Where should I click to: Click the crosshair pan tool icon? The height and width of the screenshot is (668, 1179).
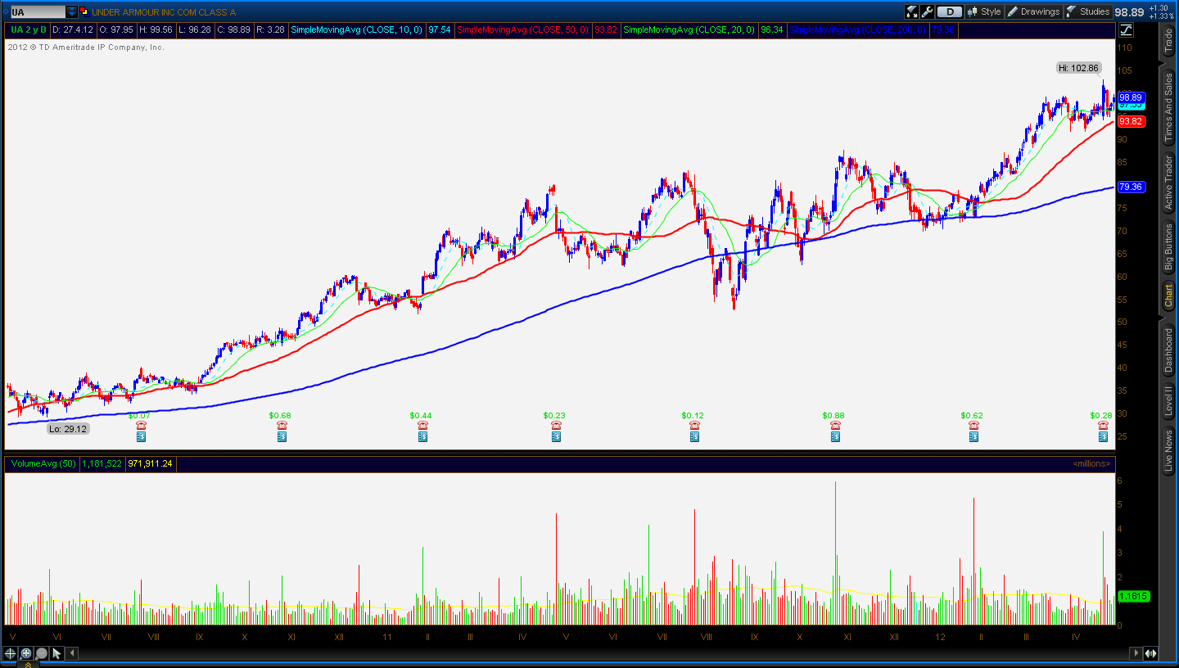[x=11, y=653]
